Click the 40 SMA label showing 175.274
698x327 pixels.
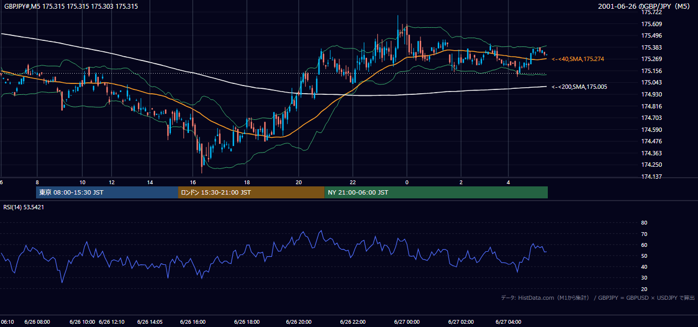pos(578,59)
